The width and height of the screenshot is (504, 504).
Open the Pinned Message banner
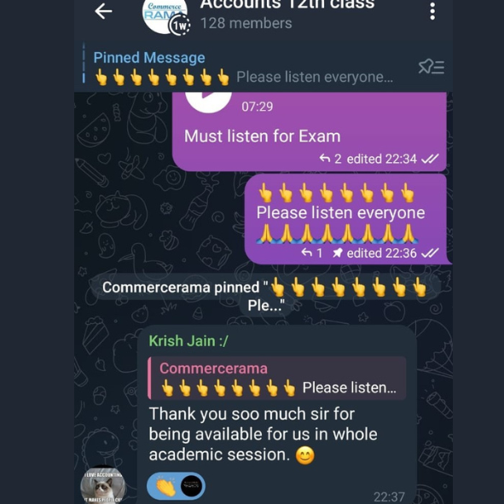243,67
